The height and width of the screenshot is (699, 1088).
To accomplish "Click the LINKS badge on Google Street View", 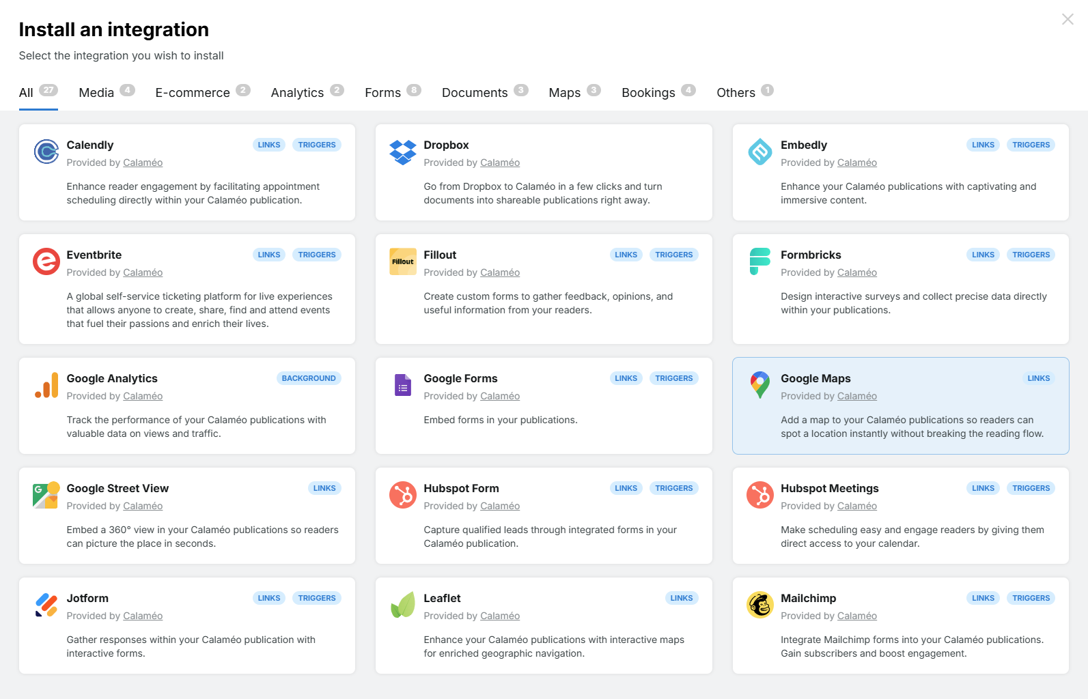I will click(324, 488).
